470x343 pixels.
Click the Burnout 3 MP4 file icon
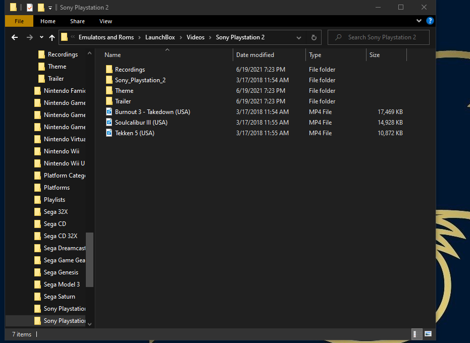point(109,112)
